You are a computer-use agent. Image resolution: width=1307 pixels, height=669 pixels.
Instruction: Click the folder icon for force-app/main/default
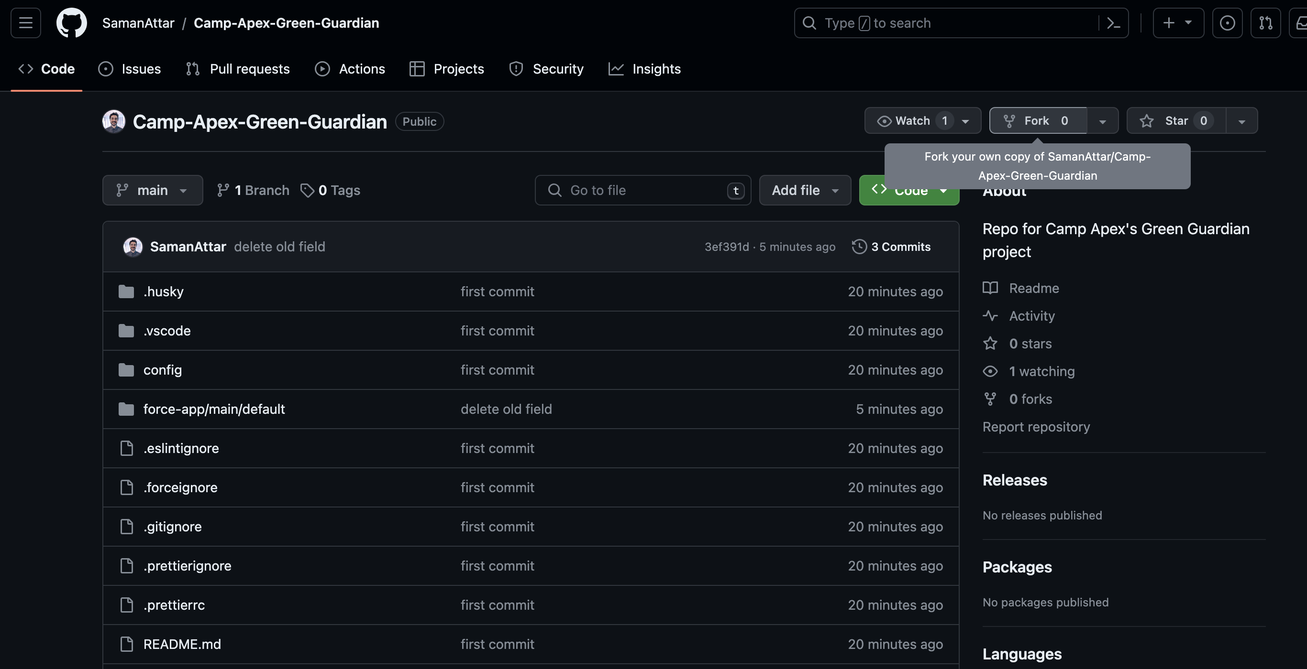point(126,409)
